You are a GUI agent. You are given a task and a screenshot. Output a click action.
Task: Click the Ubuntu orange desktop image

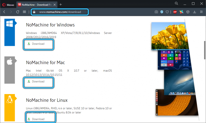pos(177,103)
